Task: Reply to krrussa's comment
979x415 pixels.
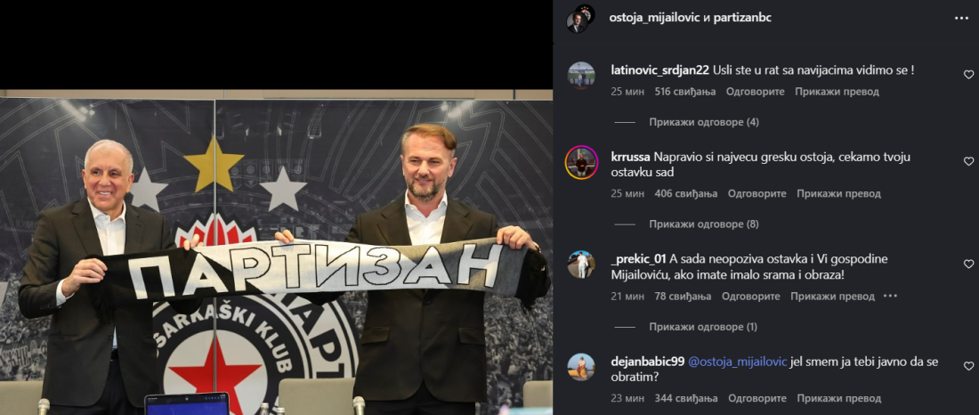Action: point(756,194)
